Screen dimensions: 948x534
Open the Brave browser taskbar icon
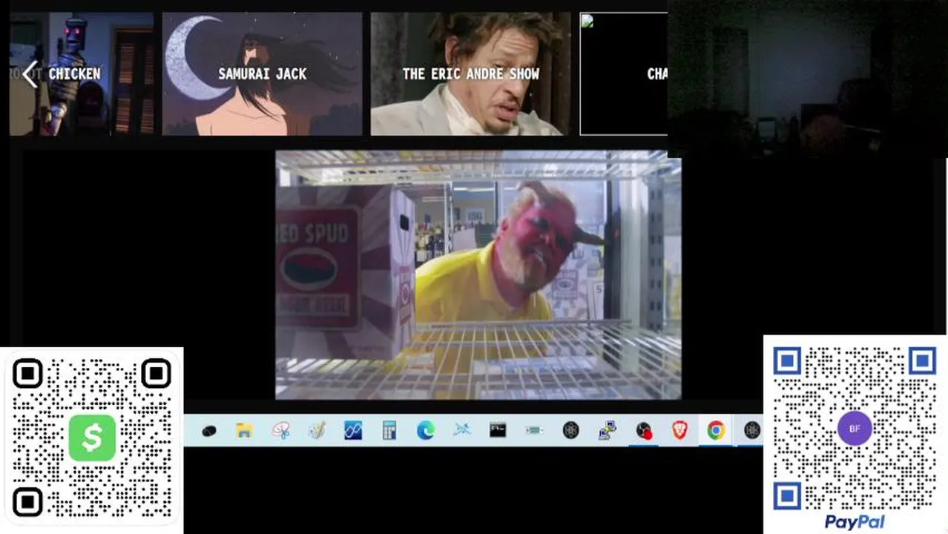click(x=679, y=430)
